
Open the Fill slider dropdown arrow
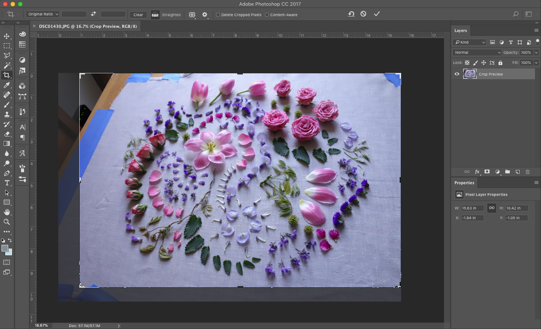536,63
